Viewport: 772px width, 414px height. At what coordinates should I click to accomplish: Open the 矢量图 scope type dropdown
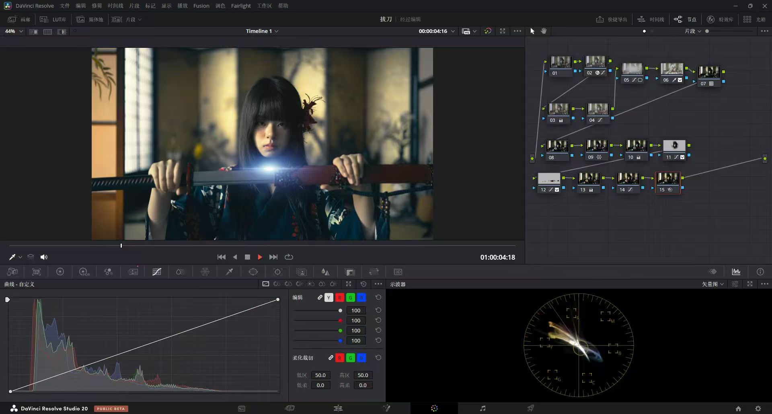click(x=713, y=284)
